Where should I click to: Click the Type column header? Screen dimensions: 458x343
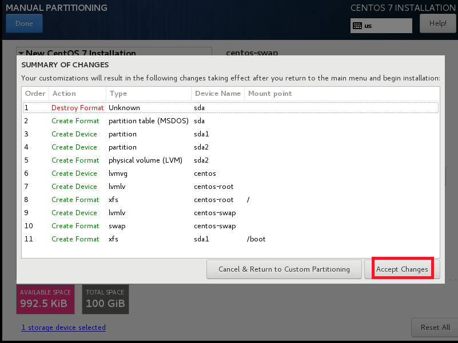tap(149, 94)
